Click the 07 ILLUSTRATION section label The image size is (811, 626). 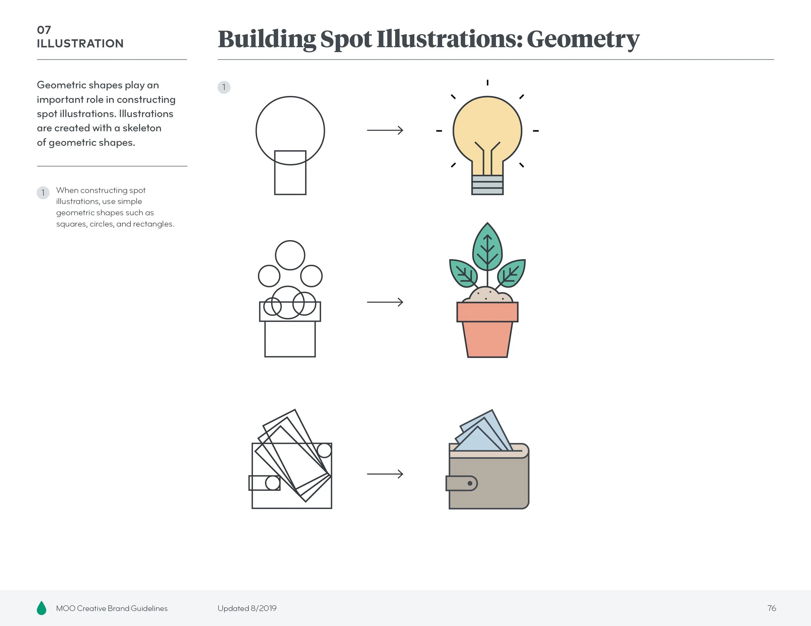pyautogui.click(x=80, y=37)
